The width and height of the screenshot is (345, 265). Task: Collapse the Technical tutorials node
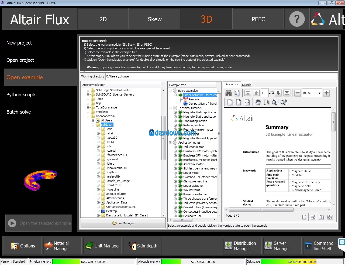tap(170, 108)
